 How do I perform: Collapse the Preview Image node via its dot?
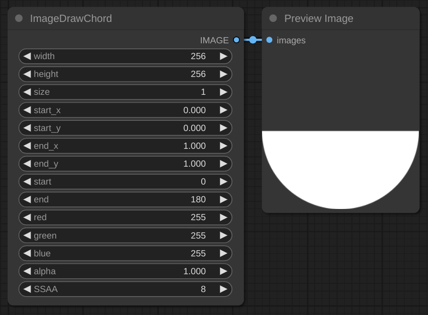273,18
